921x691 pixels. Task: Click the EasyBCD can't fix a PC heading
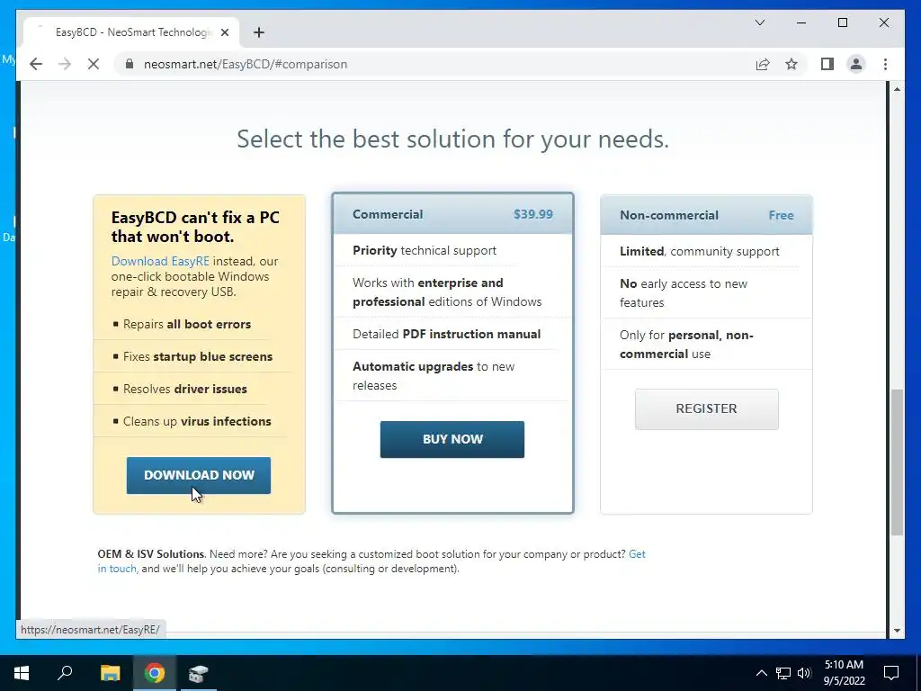195,227
